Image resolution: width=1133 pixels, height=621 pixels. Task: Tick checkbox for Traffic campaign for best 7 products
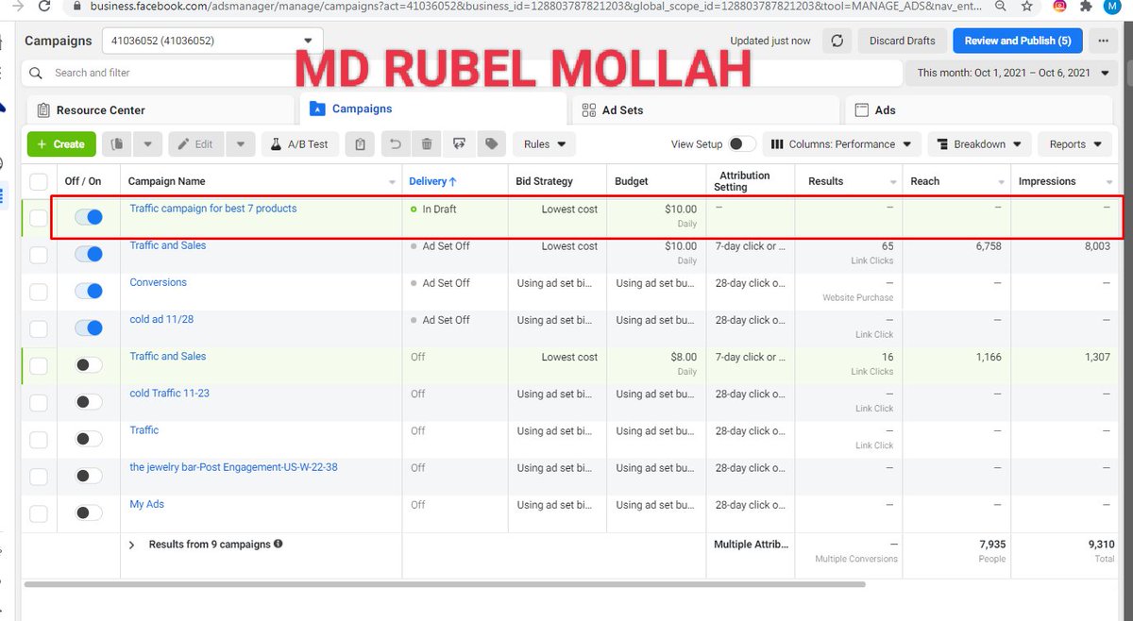click(x=39, y=218)
